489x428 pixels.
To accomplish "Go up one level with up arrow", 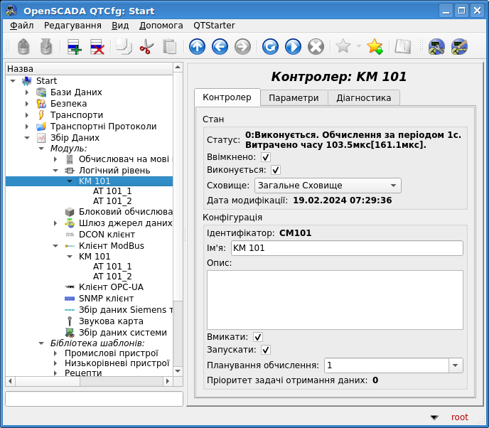I will click(197, 47).
